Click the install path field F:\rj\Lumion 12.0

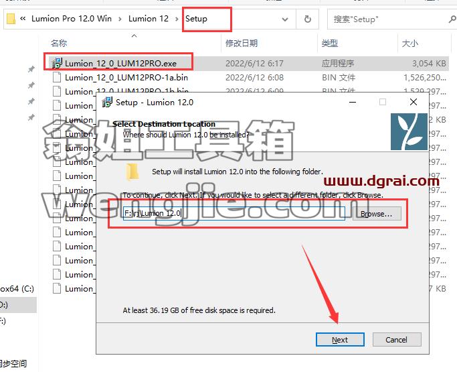[234, 213]
